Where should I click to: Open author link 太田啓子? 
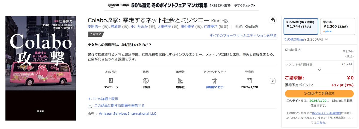pos(163,27)
